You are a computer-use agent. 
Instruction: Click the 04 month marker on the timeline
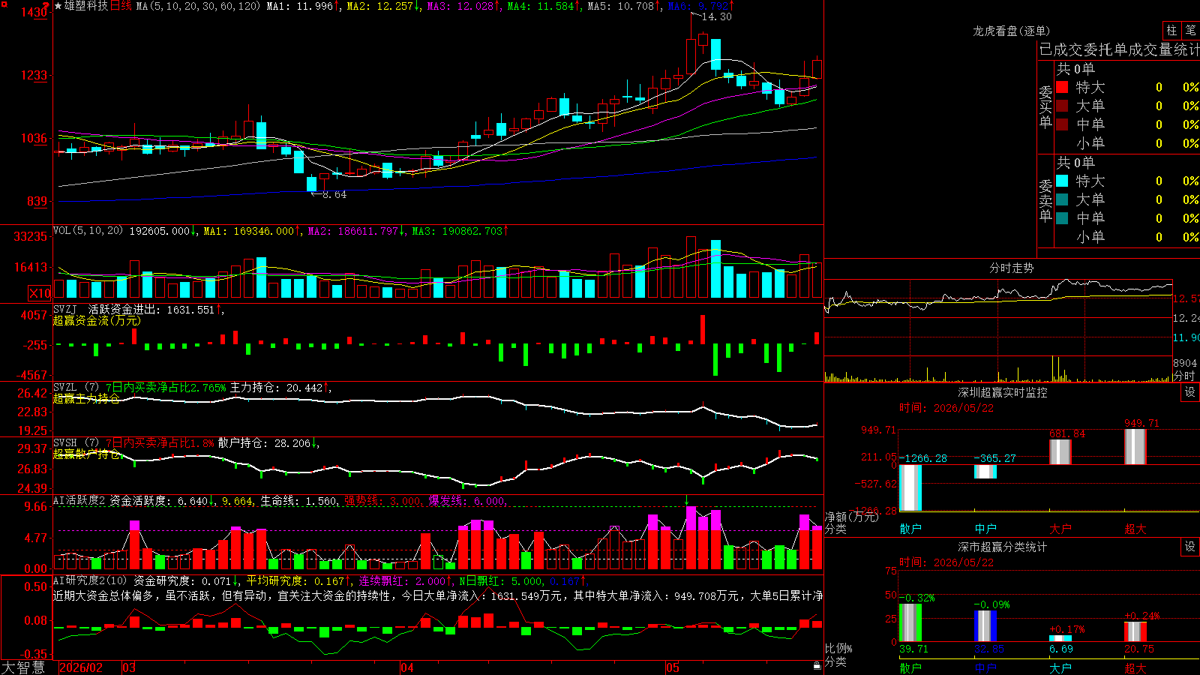407,667
